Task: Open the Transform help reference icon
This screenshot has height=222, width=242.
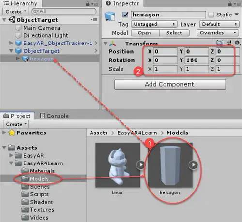Action: (220, 43)
